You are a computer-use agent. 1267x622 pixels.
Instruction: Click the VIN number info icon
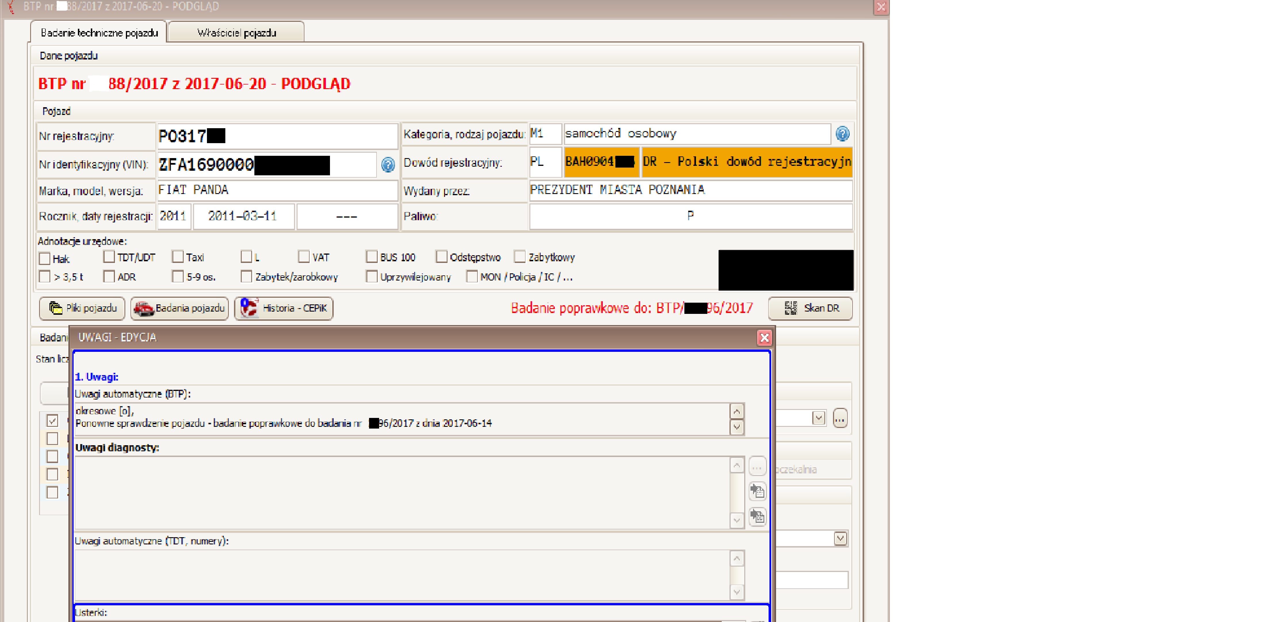(387, 165)
